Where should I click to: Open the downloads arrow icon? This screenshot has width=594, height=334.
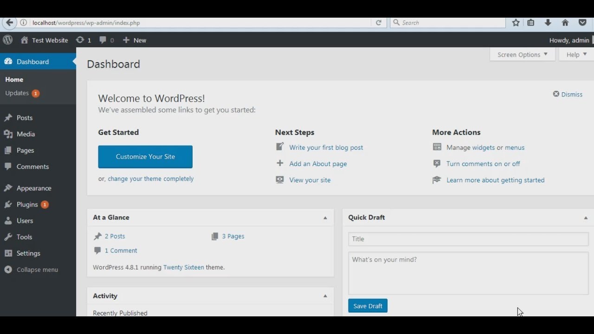[x=548, y=23]
